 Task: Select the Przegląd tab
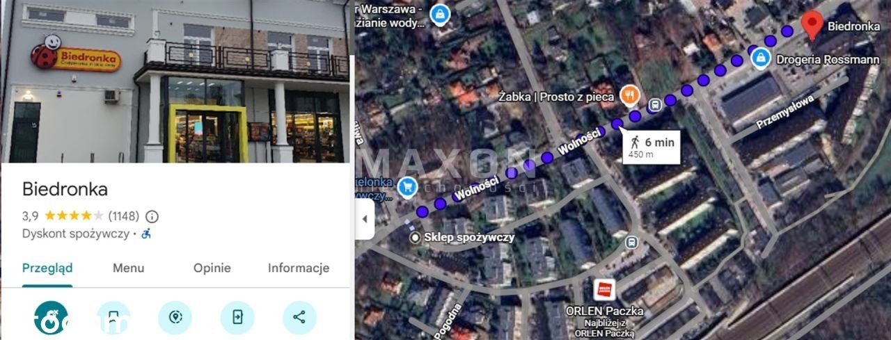47,268
